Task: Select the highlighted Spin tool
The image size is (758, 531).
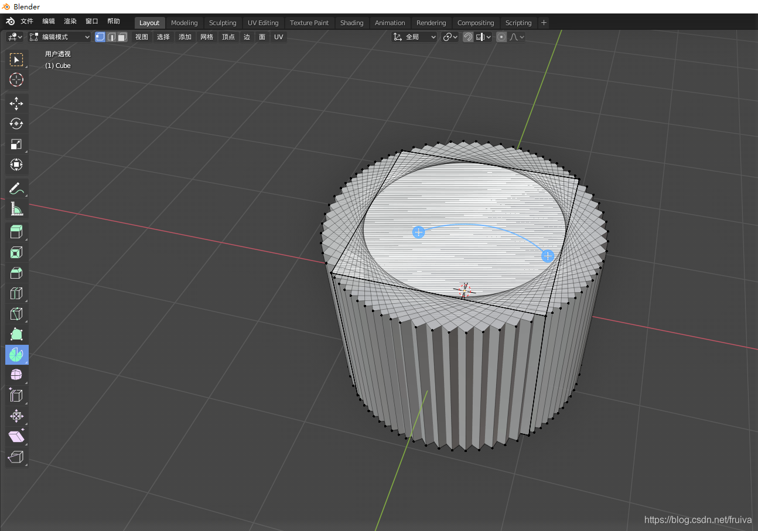Action: pyautogui.click(x=16, y=355)
